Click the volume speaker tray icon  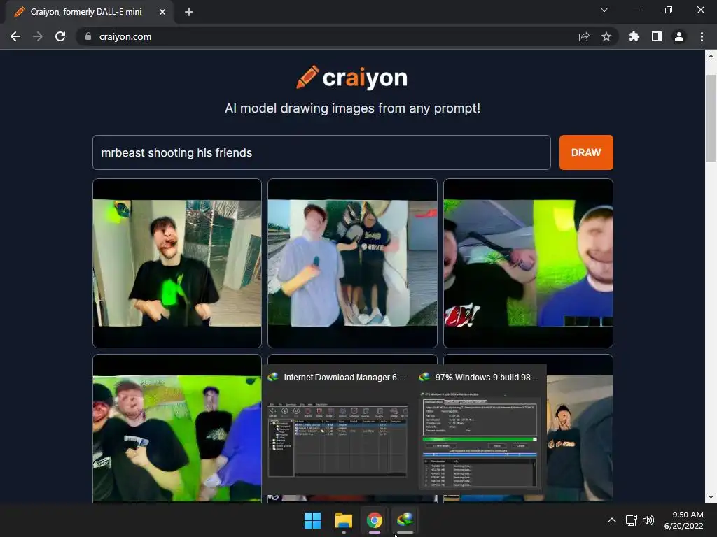tap(648, 520)
